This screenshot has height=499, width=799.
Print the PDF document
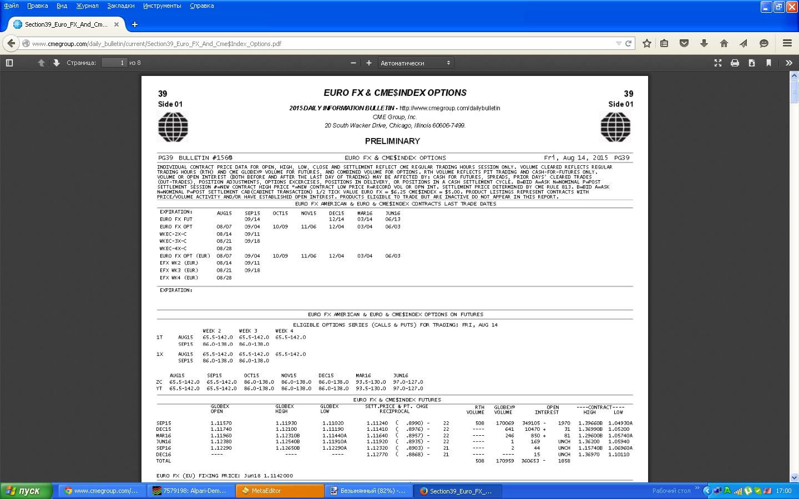click(735, 63)
